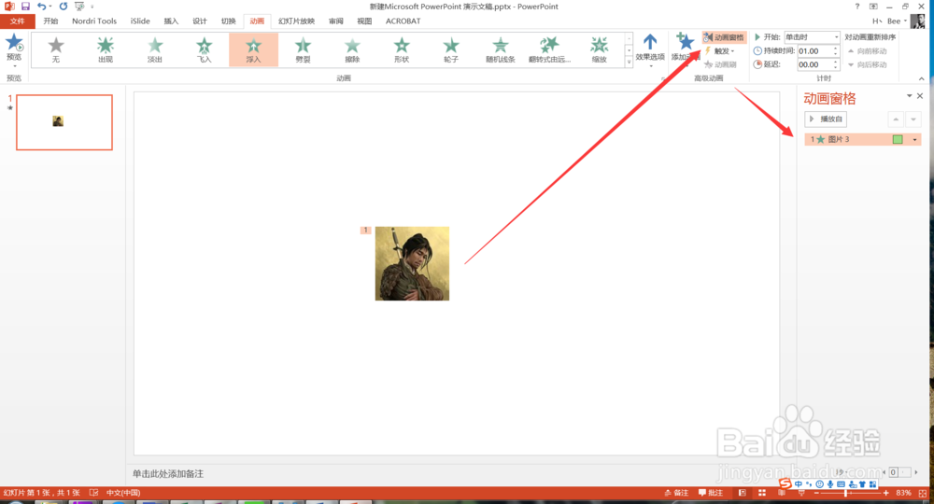Viewport: 934px width, 504px height.
Task: Open the 备注 notes pane from status bar
Action: click(676, 493)
